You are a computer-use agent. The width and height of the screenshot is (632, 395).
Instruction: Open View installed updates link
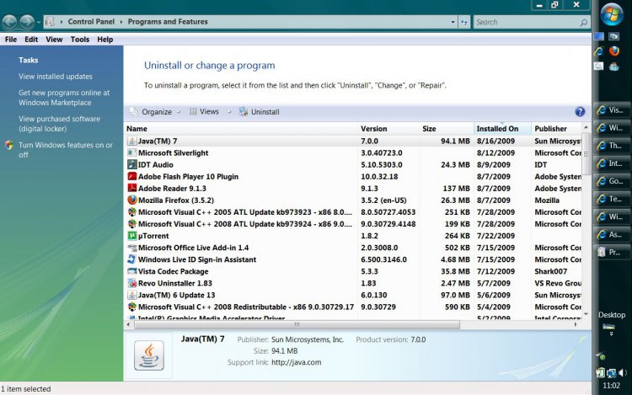pos(56,77)
